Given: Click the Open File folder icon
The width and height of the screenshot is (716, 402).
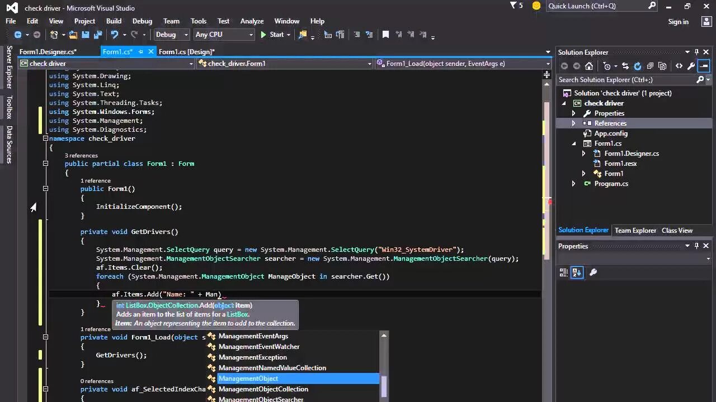Looking at the screenshot, I should 73,35.
